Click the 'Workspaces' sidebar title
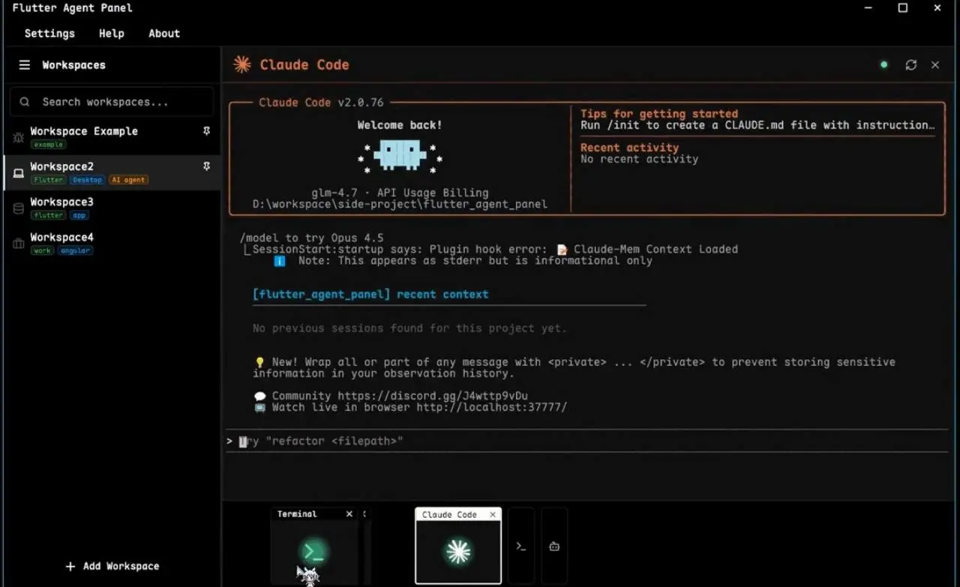960x587 pixels. (x=73, y=65)
